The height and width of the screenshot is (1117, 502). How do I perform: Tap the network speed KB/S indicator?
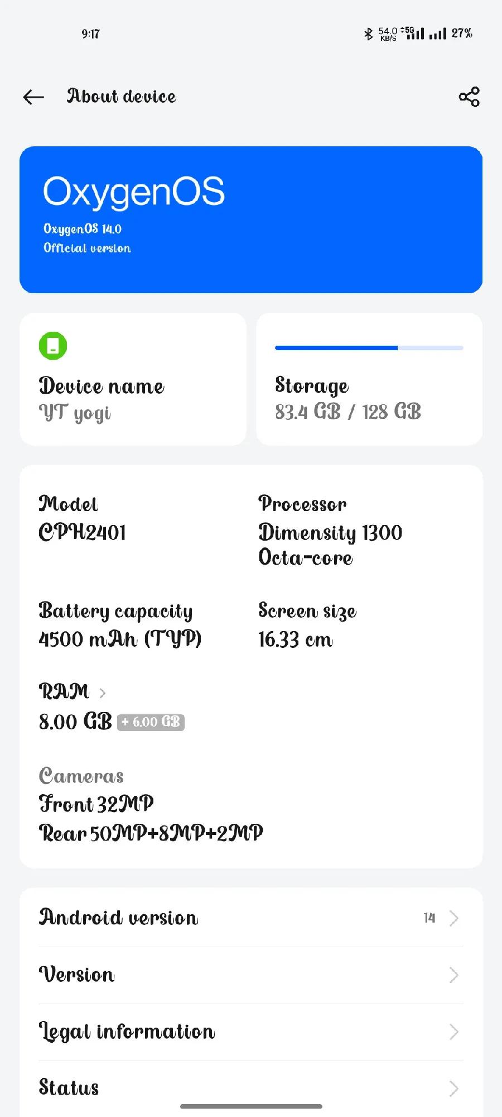388,34
